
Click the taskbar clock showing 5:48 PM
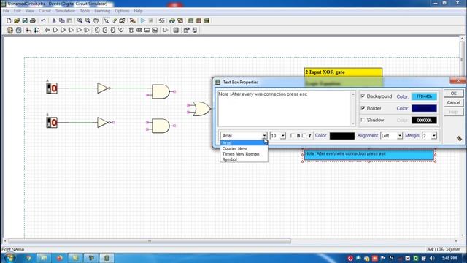[449, 258]
